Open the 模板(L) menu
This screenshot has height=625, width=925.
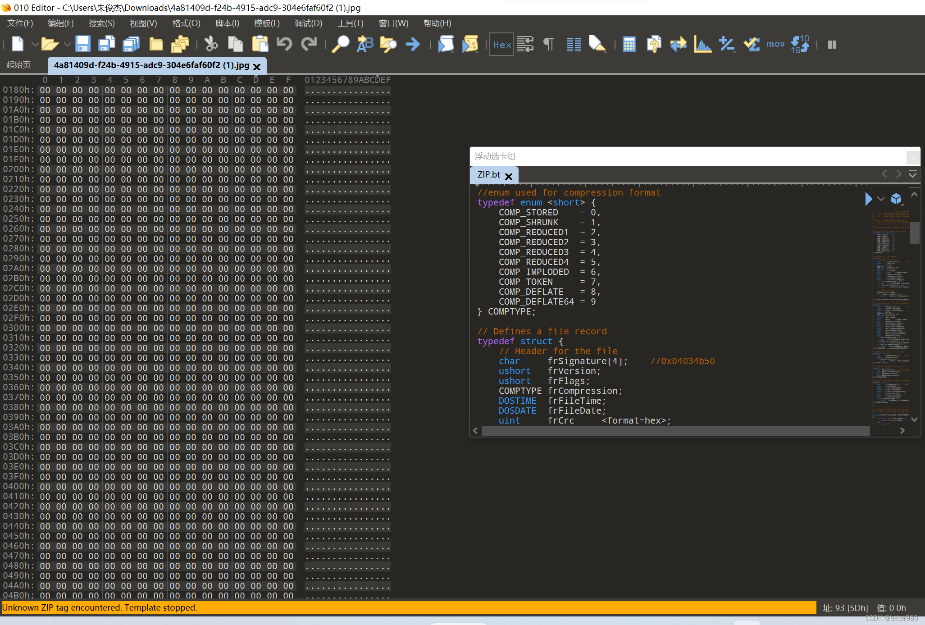267,23
